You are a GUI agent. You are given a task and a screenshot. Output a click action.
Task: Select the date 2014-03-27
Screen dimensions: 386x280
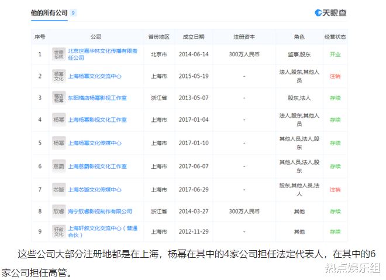[x=194, y=211]
